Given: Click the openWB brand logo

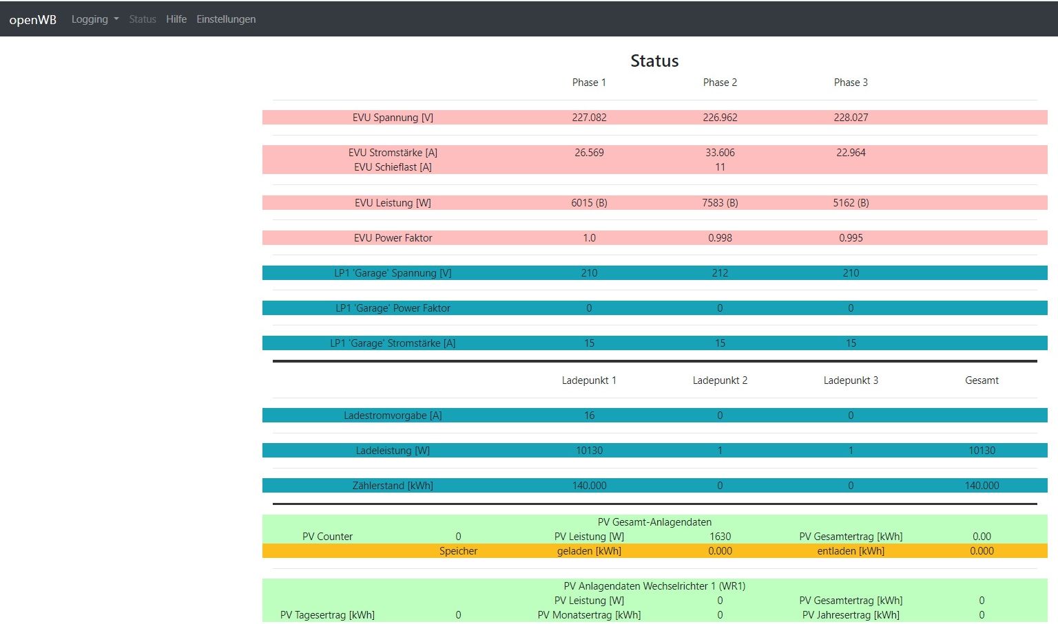Looking at the screenshot, I should (x=32, y=19).
